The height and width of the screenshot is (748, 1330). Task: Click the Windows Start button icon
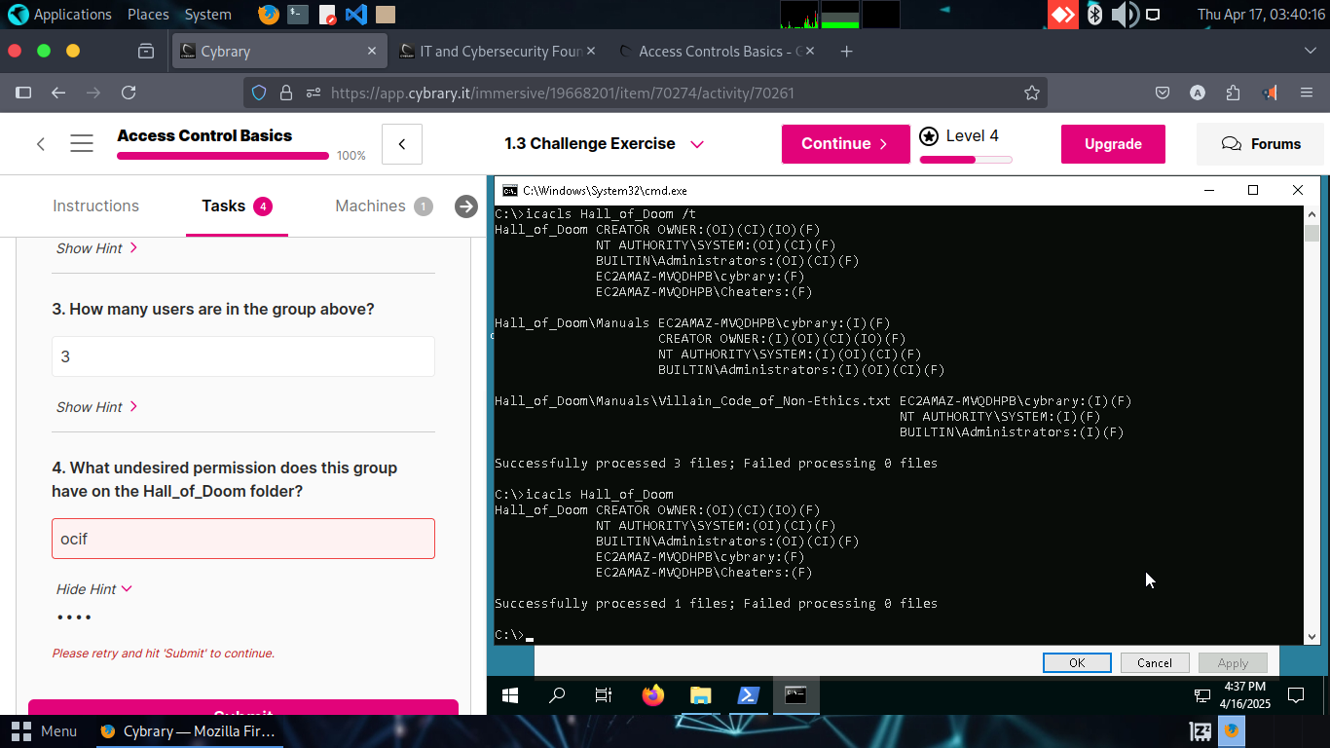(510, 695)
